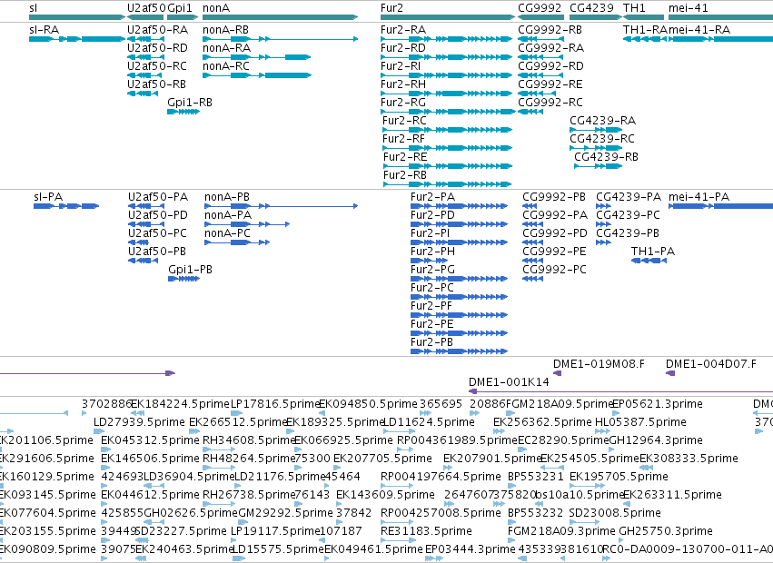Select the HL05387.5prime EST label

point(640,422)
